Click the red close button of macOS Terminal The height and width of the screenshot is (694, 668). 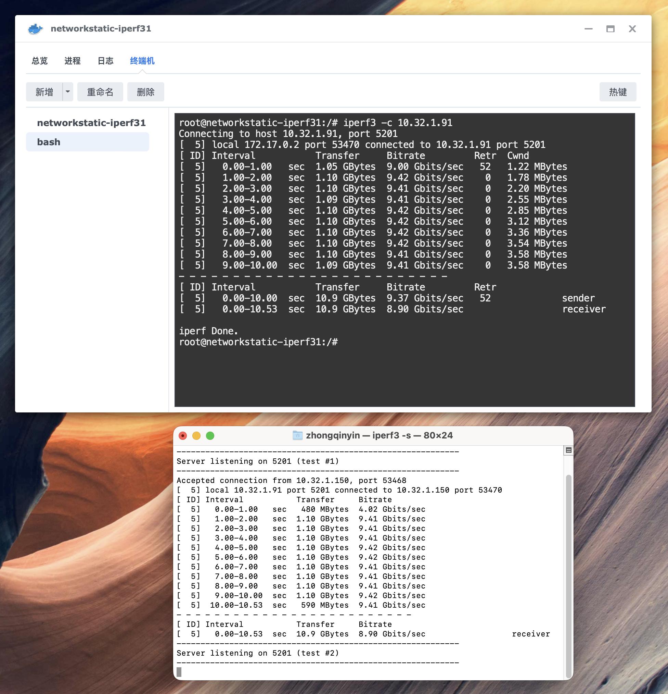[183, 435]
